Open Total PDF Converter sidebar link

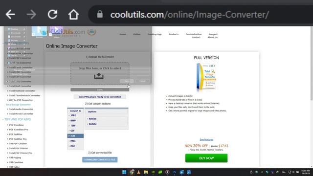click(x=20, y=58)
